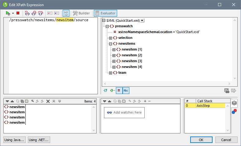The width and height of the screenshot is (241, 146).
Task: Collapse the newsitems tree node
Action: [110, 44]
